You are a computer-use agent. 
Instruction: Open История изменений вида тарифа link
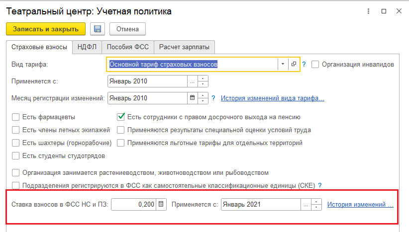[x=272, y=98]
